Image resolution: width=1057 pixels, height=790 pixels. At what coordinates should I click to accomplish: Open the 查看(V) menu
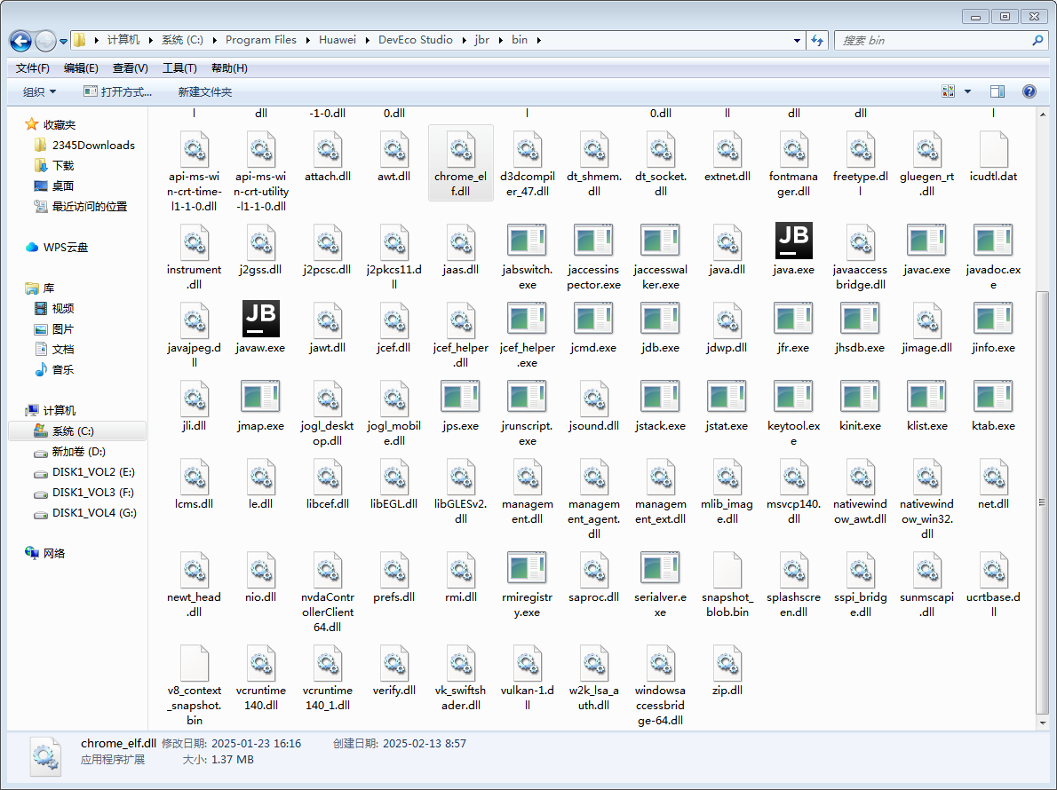(130, 68)
